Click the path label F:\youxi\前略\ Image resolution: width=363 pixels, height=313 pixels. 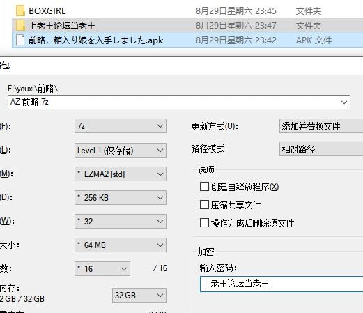pos(33,89)
